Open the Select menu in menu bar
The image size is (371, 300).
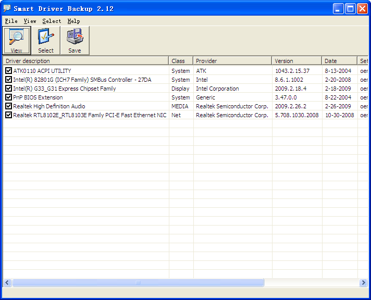pyautogui.click(x=52, y=21)
